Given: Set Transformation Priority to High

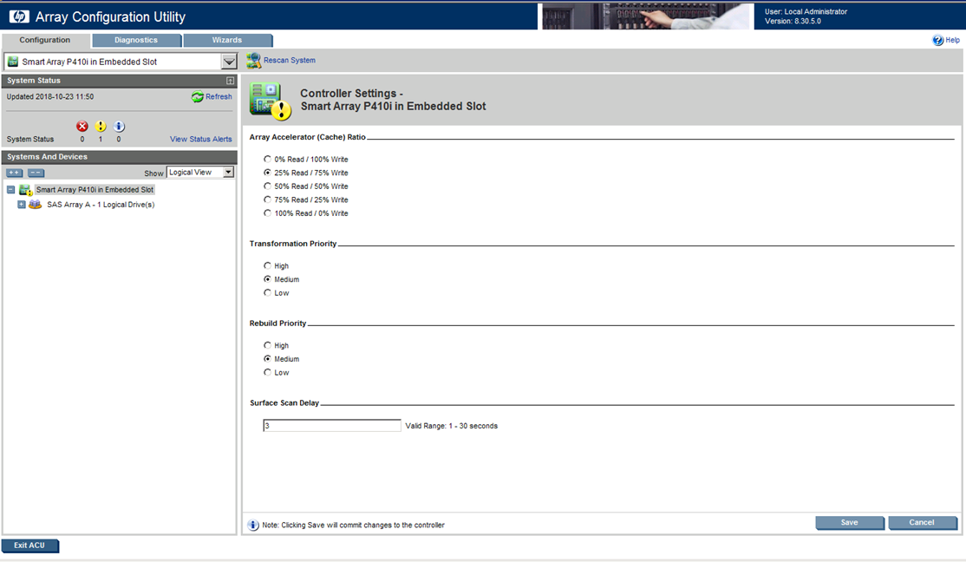Looking at the screenshot, I should pos(267,265).
